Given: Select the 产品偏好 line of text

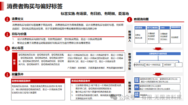Looking at the screenshot, I should coord(95,68).
